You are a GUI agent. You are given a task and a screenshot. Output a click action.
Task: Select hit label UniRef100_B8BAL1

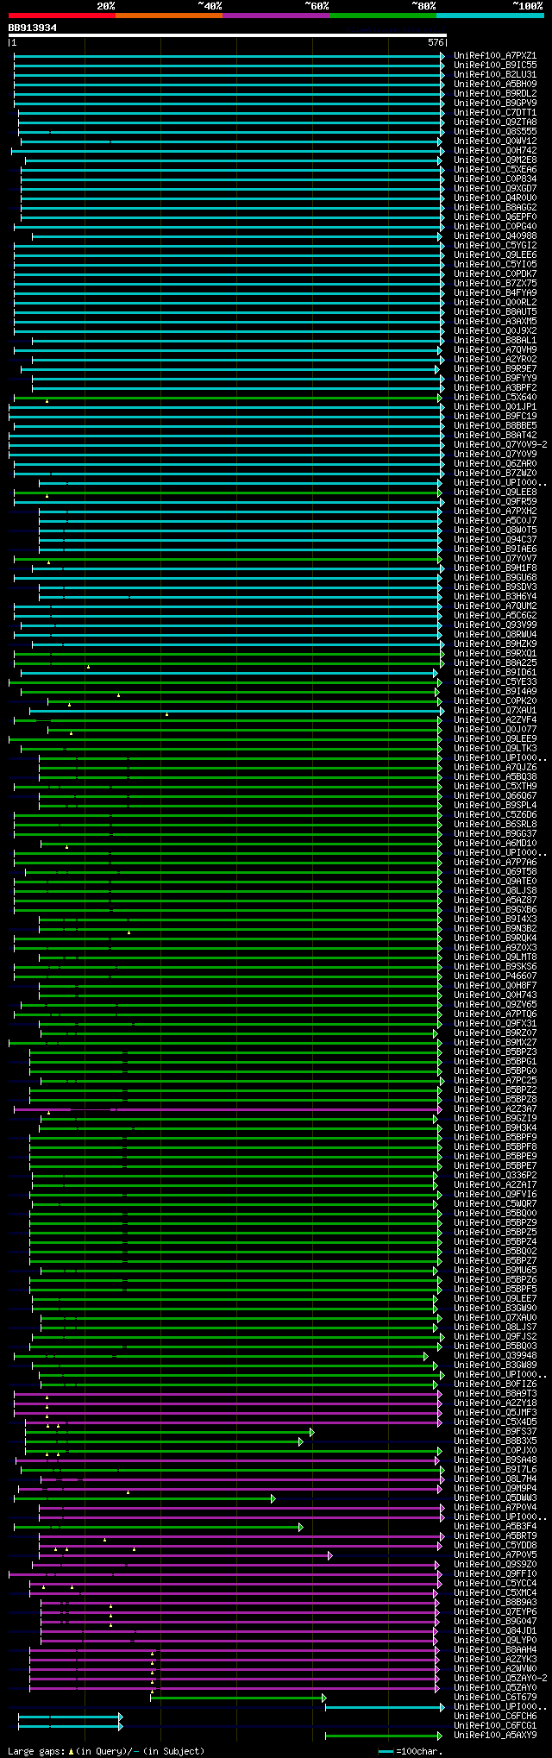(x=495, y=341)
